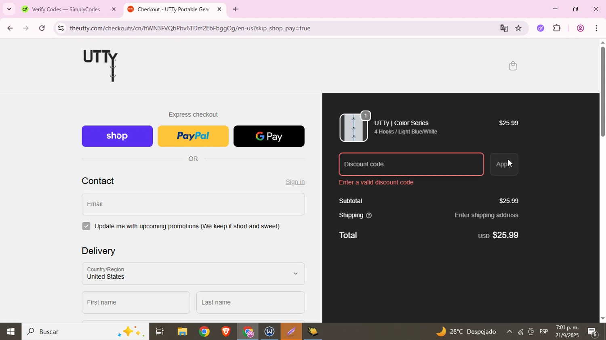Click the weather widget showing 28°C Despejado
The height and width of the screenshot is (340, 606).
[x=467, y=332]
